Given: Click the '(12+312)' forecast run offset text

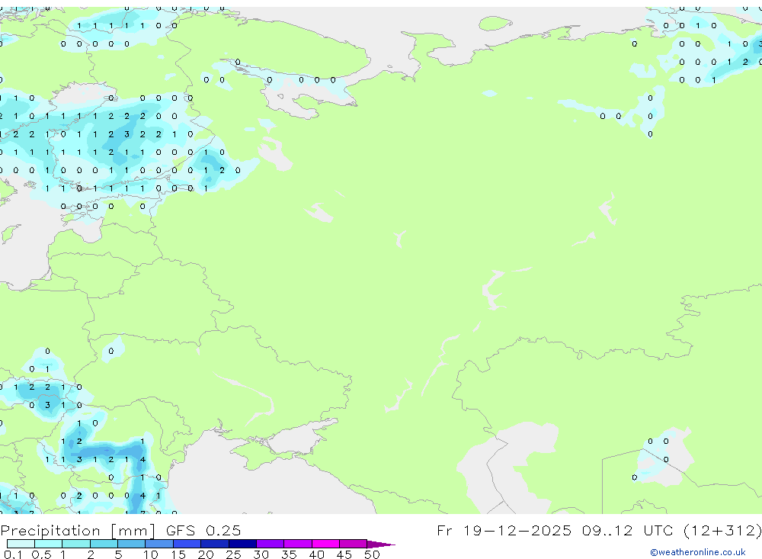Looking at the screenshot, I should 722,531.
